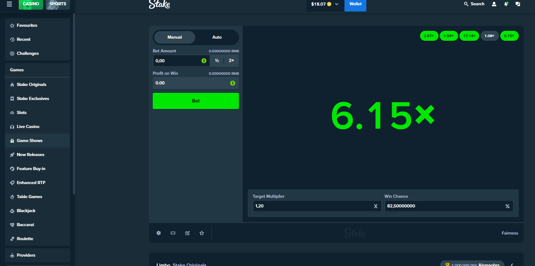The width and height of the screenshot is (535, 266).
Task: Open the Casino tab
Action: tap(31, 4)
